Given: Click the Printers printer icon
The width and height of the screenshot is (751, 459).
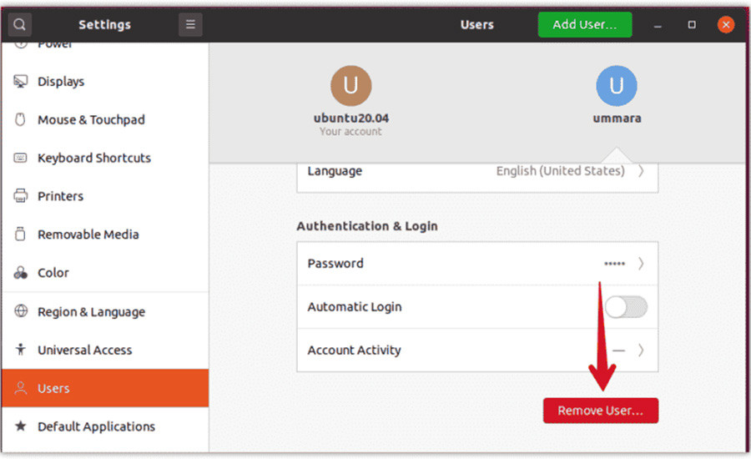Looking at the screenshot, I should coord(20,195).
